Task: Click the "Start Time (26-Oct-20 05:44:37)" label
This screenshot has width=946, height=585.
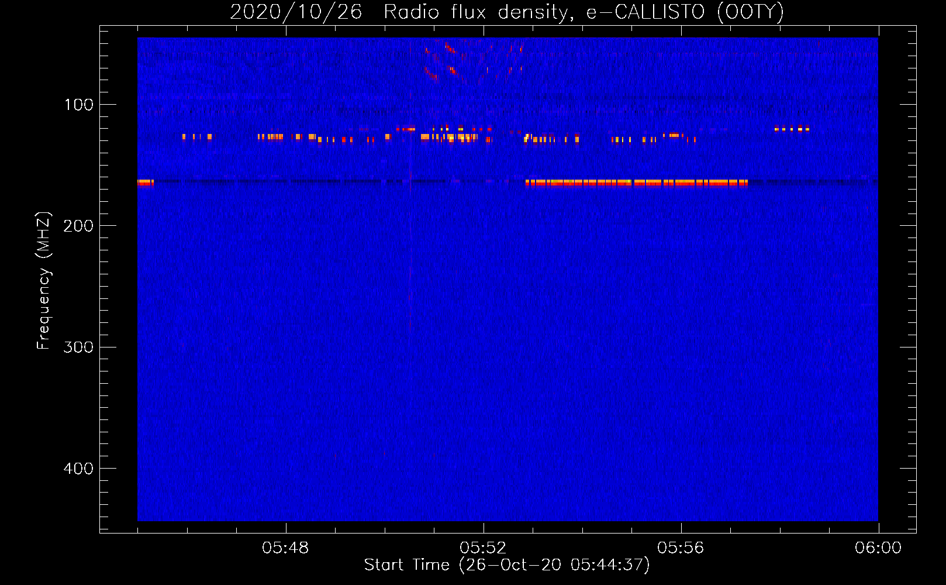Action: [507, 565]
